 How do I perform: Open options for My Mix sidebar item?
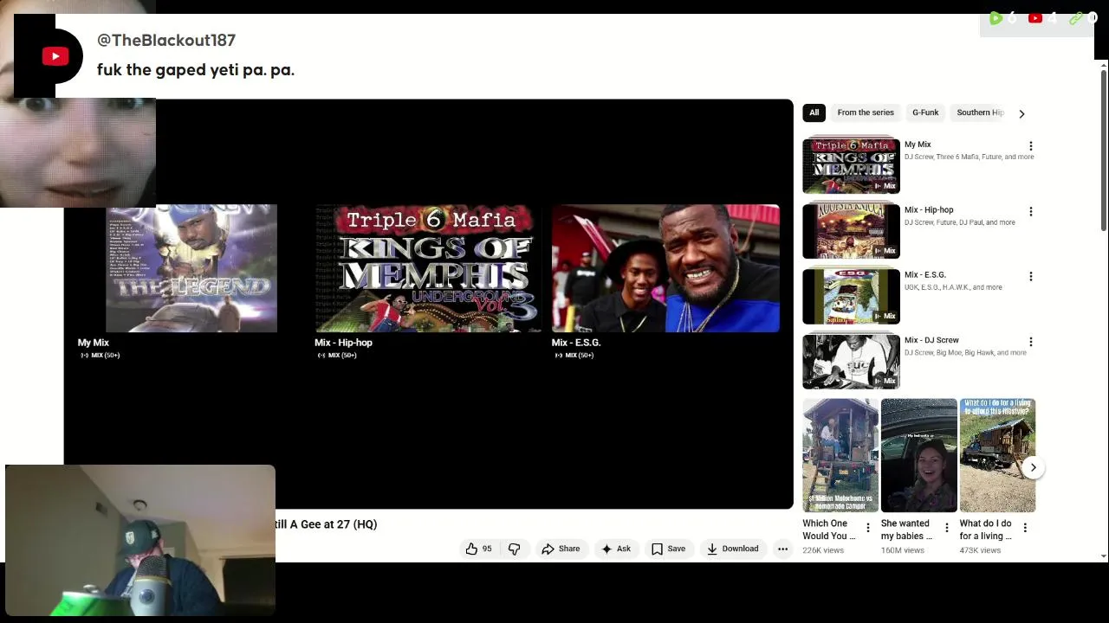1030,146
